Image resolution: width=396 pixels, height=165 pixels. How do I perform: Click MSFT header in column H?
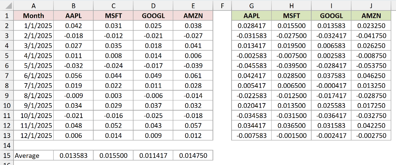click(292, 16)
